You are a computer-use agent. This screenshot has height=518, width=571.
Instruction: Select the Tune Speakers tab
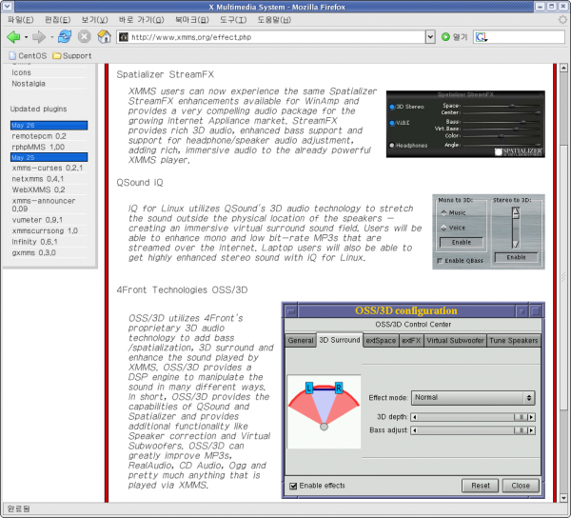[x=514, y=341]
